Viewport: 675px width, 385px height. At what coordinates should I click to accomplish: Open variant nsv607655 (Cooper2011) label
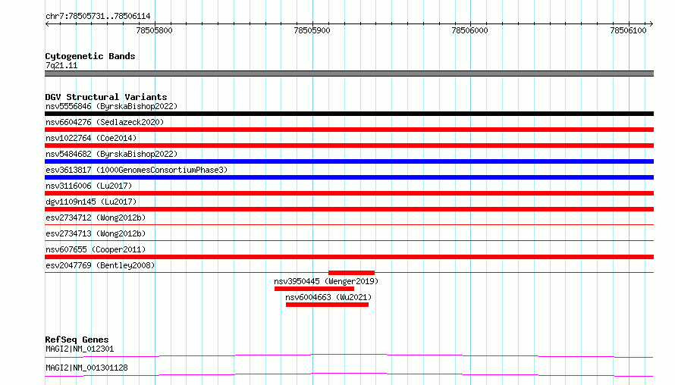96,249
